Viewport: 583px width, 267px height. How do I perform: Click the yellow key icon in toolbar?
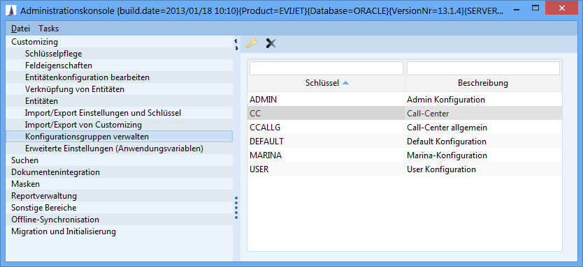pyautogui.click(x=252, y=44)
